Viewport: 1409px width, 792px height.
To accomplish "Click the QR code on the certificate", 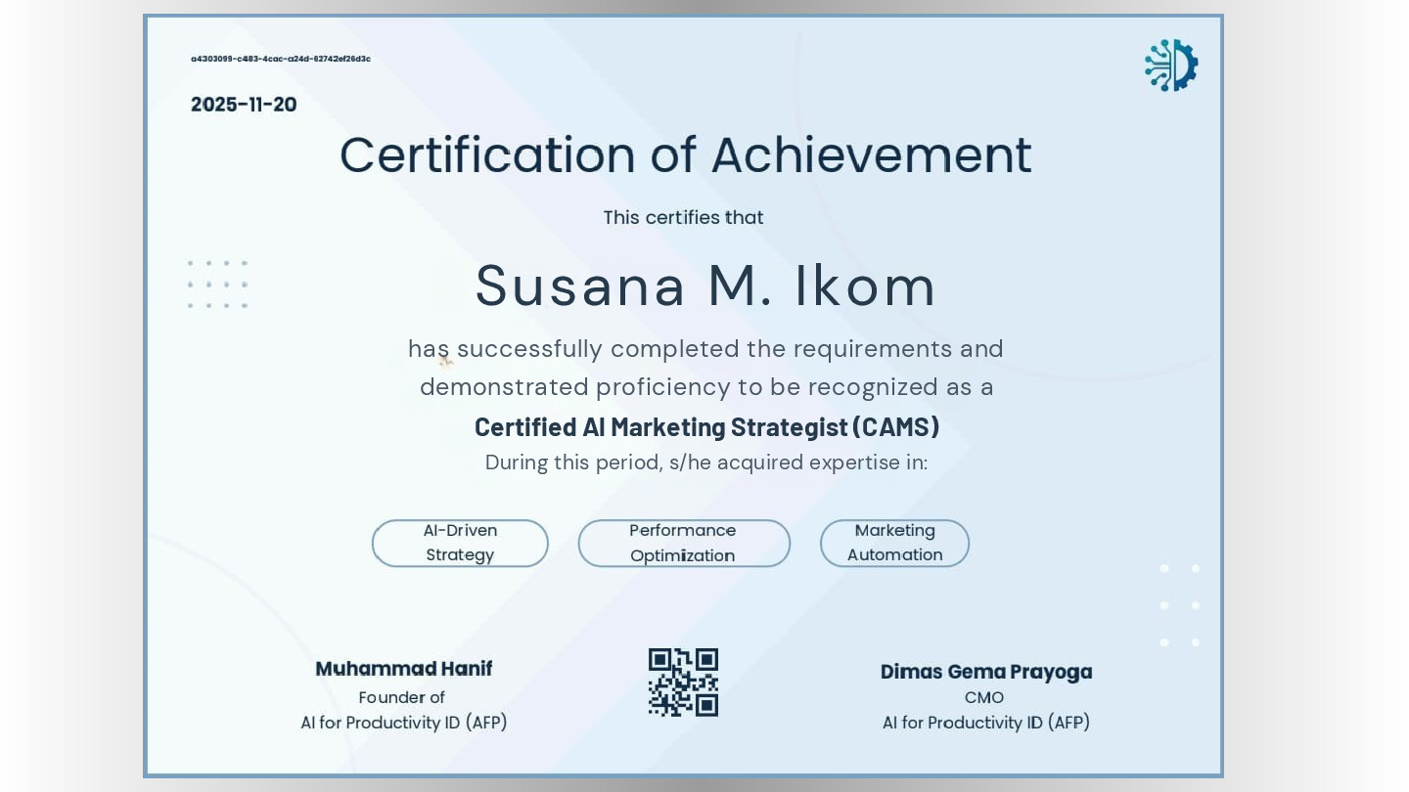I will [x=683, y=682].
